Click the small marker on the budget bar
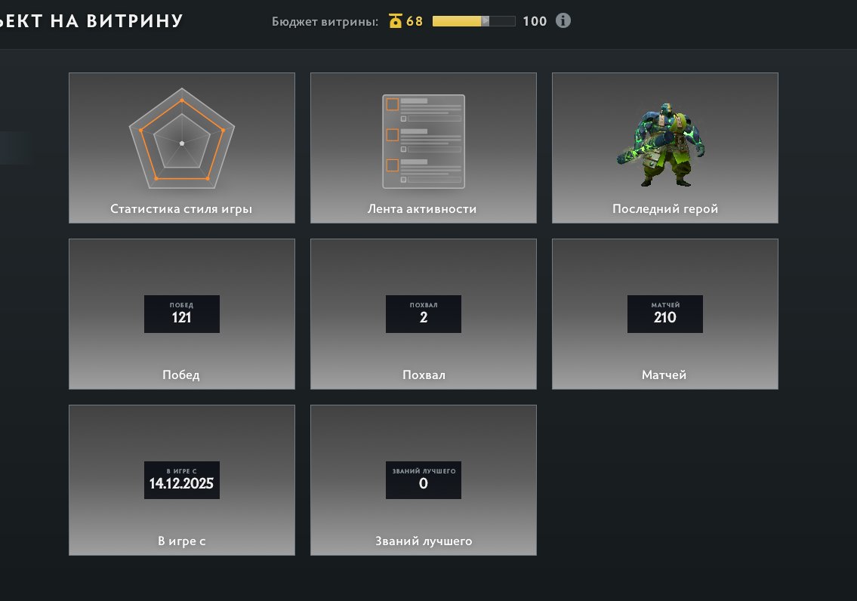 click(x=486, y=21)
